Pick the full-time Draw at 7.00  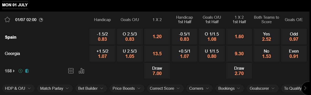coord(157,71)
